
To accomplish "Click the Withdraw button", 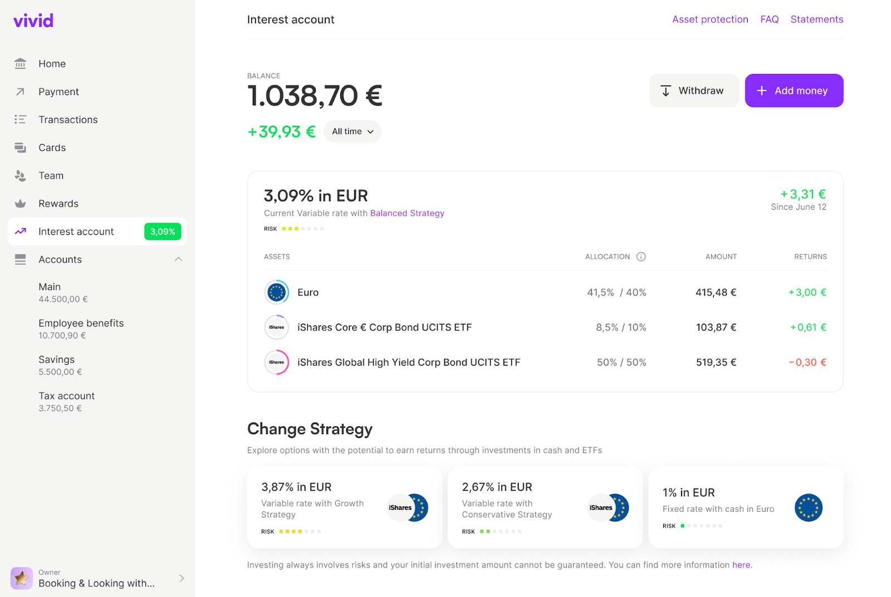I will coord(693,91).
